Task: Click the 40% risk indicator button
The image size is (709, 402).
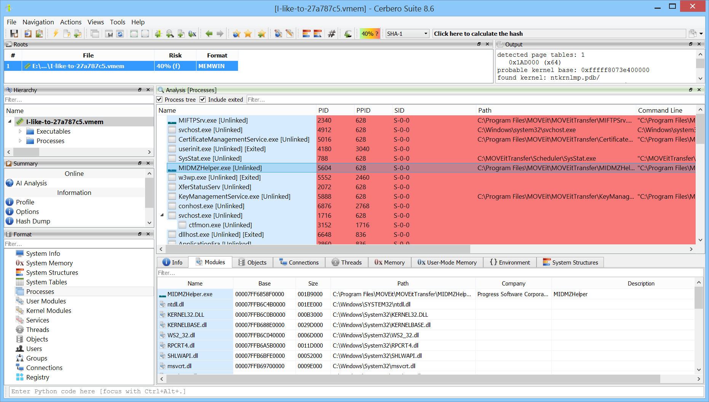Action: [370, 34]
